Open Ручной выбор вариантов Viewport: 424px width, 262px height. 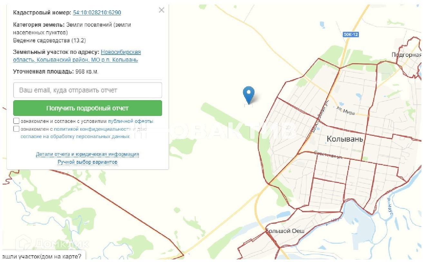pos(87,162)
